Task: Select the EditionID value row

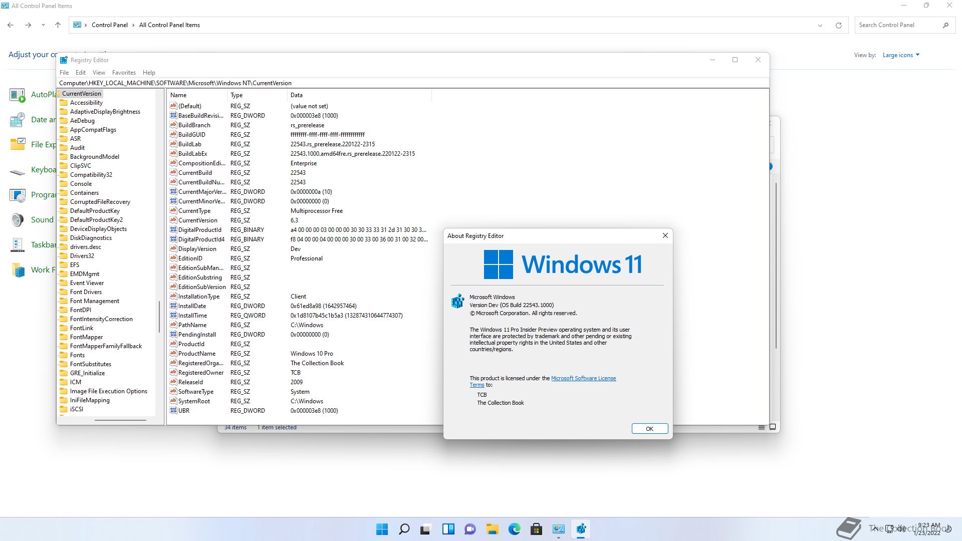Action: [x=299, y=258]
